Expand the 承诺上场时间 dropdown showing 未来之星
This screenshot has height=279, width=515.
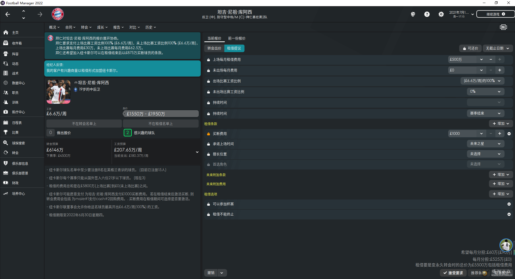click(x=485, y=144)
